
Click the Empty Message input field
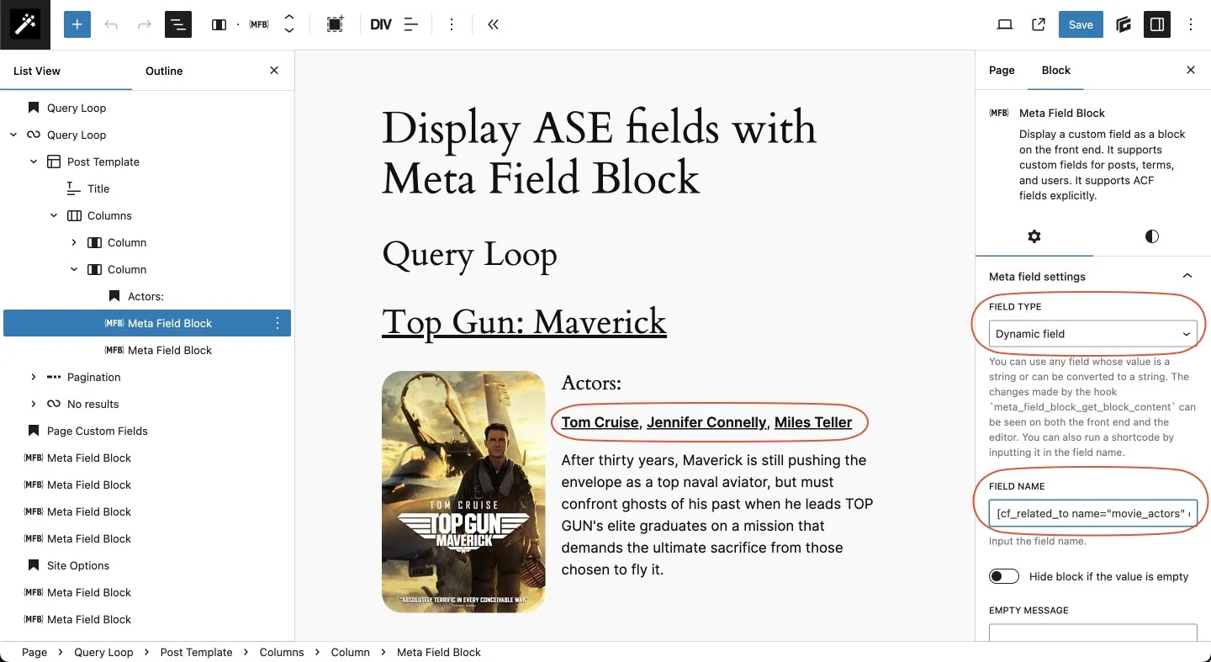1093,633
